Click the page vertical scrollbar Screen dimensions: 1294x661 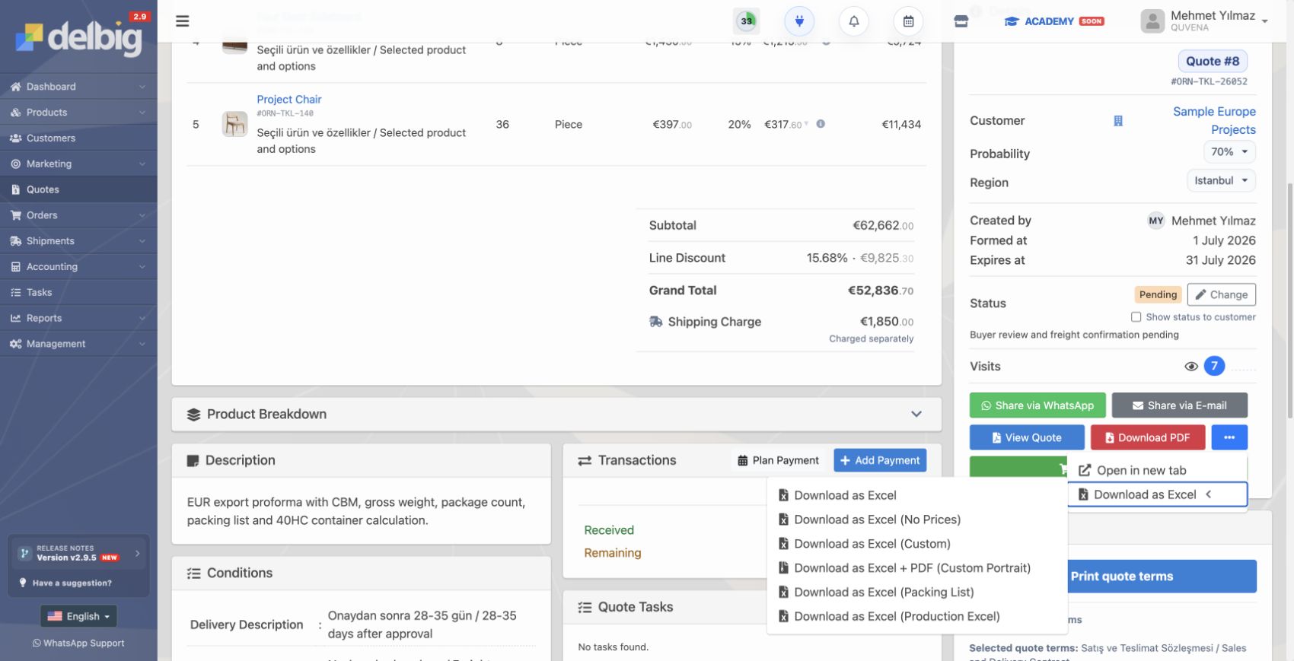(x=1289, y=300)
